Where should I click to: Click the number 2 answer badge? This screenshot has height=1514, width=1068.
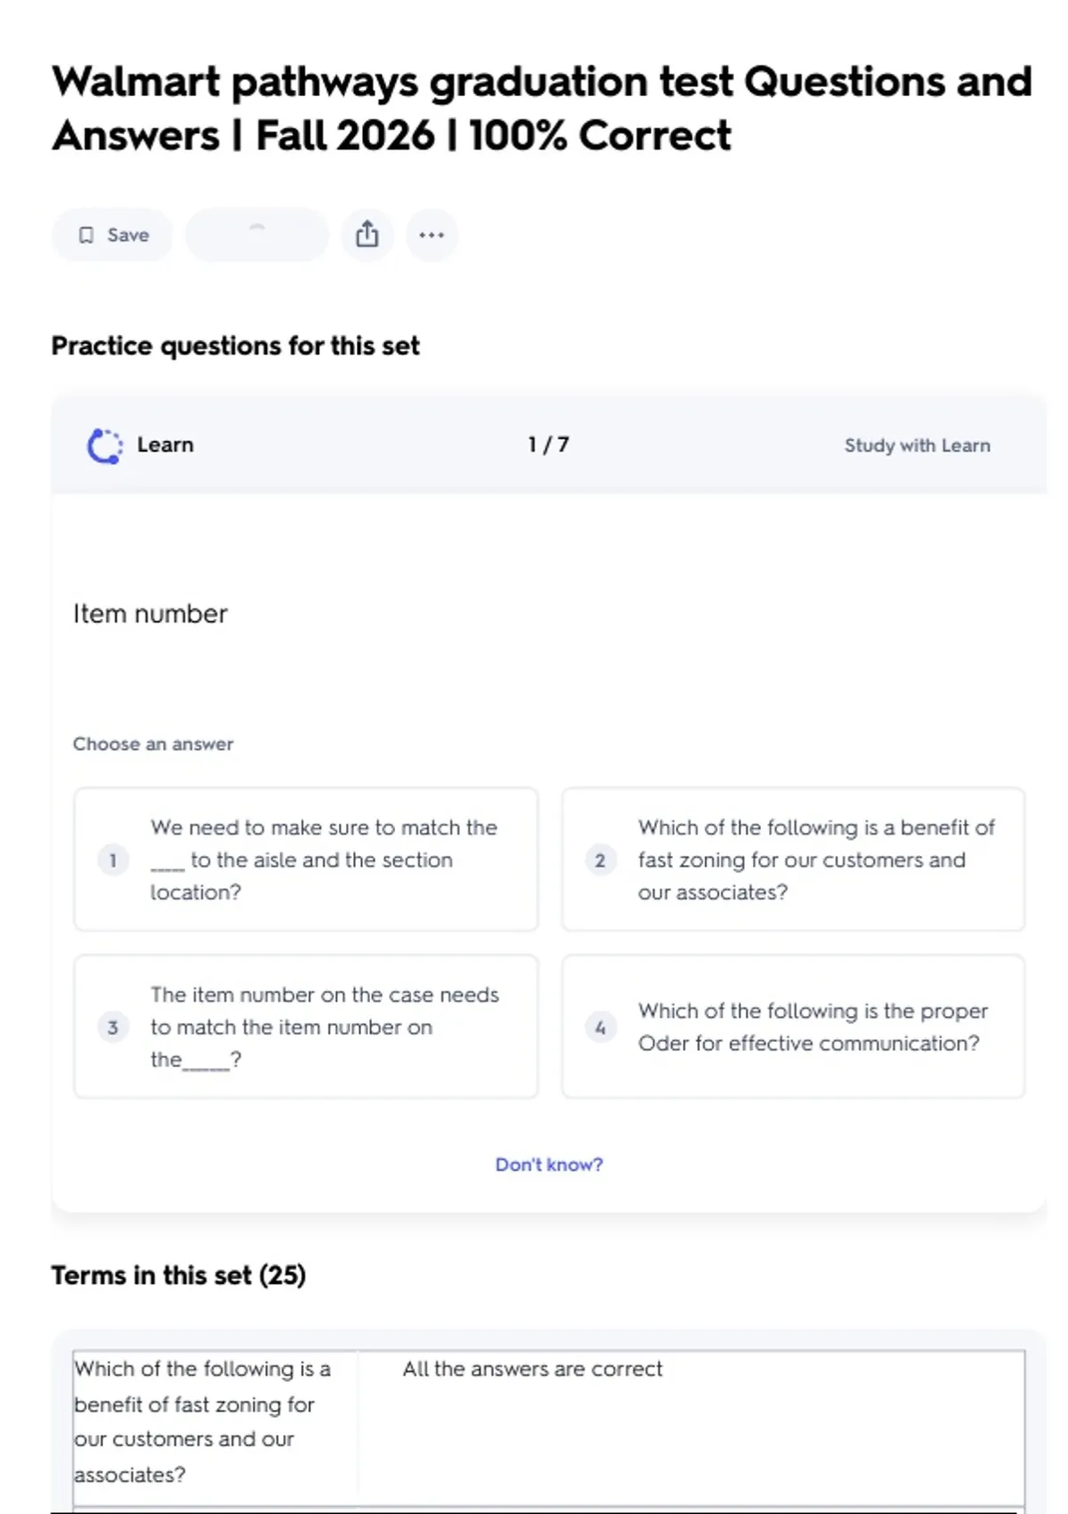(601, 860)
